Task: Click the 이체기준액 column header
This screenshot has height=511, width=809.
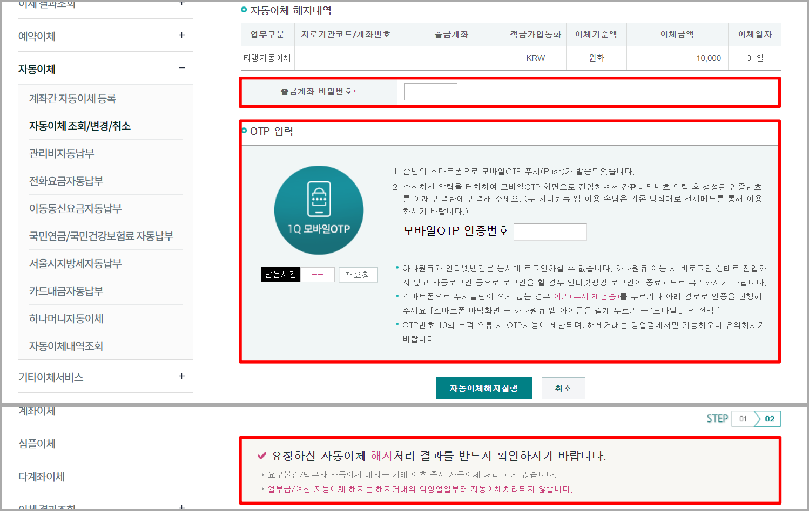Action: click(x=596, y=34)
